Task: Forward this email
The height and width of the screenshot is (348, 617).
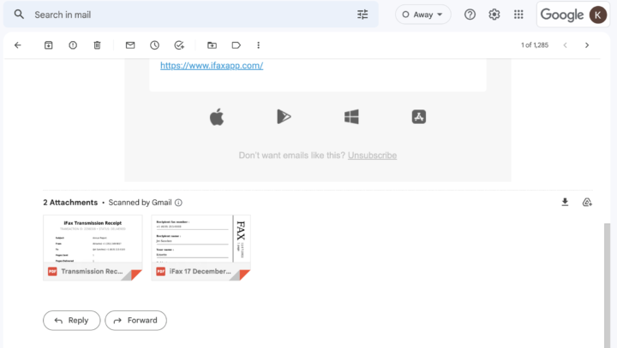Action: [135, 321]
